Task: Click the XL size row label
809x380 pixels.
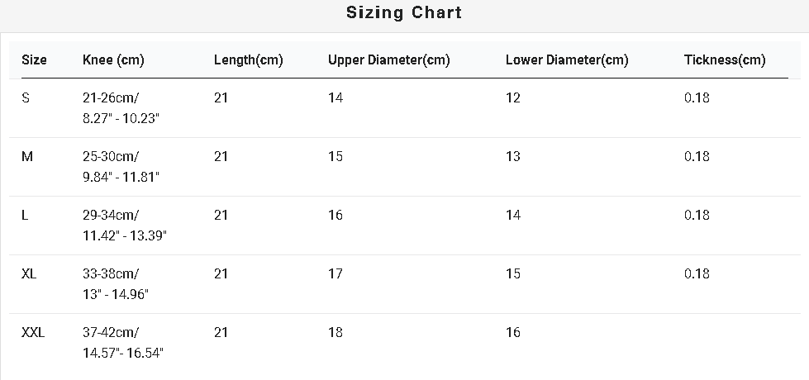Action: tap(29, 273)
